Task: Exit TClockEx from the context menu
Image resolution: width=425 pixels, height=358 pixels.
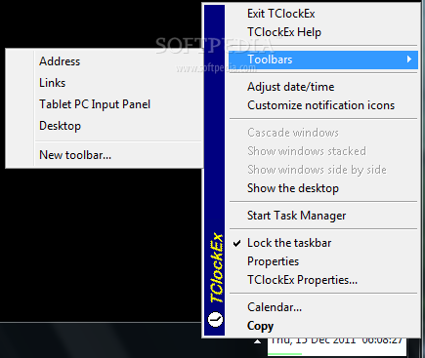Action: pos(322,14)
